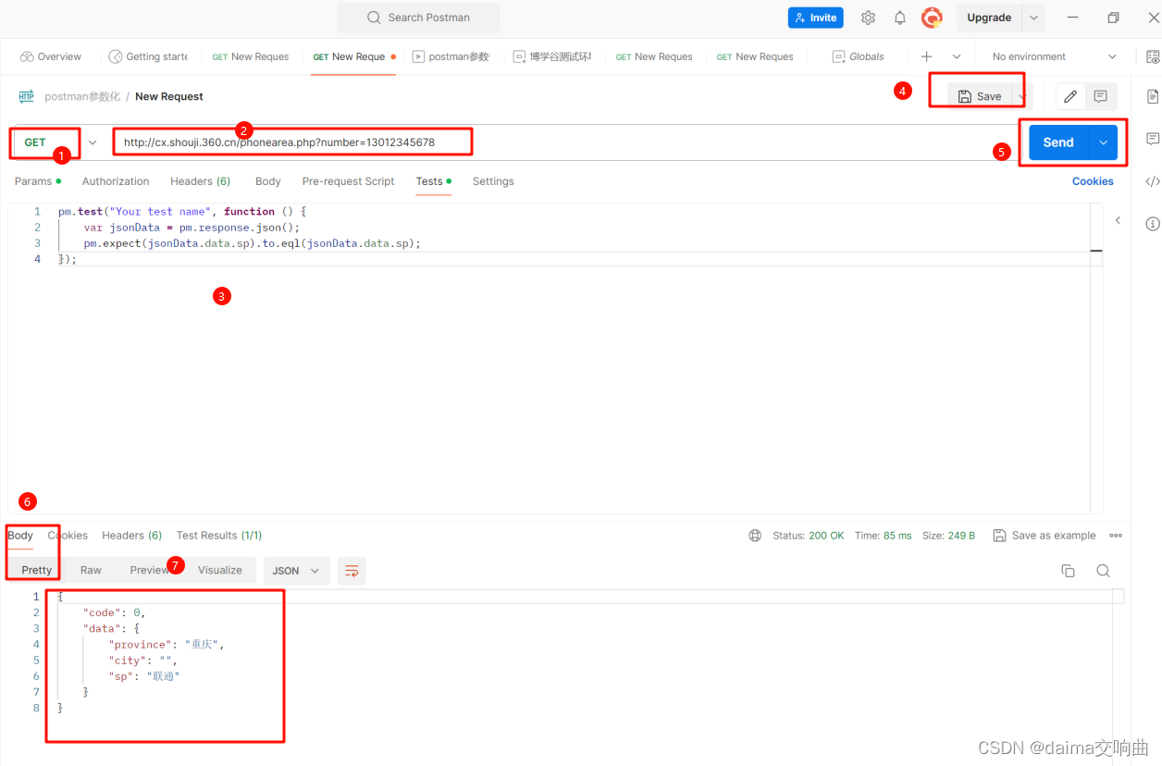Screen dimensions: 1162x766
Task: Open the response more options ellipsis
Action: pos(1116,536)
